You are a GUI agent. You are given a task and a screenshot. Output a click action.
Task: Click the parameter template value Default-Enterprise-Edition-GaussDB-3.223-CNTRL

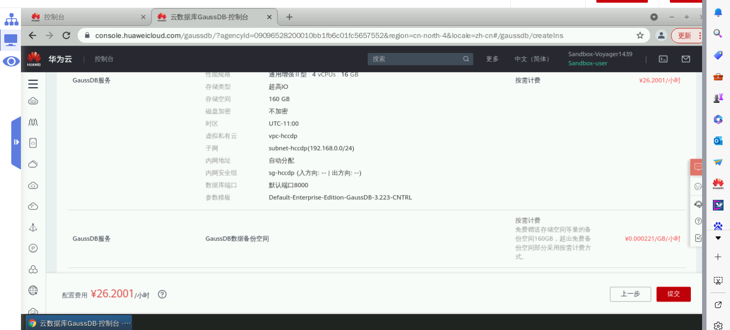340,198
